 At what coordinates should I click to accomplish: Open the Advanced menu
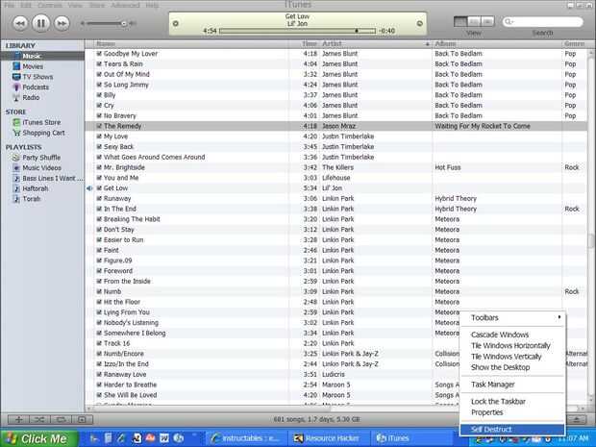point(125,6)
